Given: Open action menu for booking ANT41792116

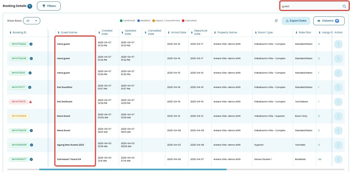Looking at the screenshot, I should tap(338, 73).
